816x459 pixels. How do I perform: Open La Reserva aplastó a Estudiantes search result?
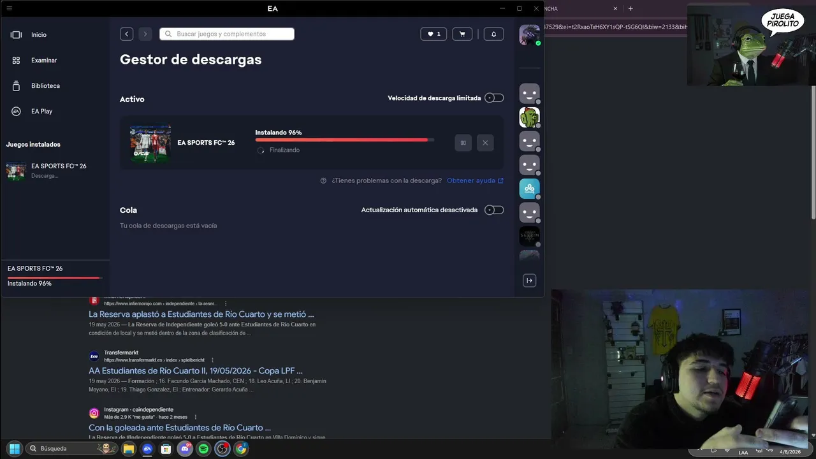point(201,314)
